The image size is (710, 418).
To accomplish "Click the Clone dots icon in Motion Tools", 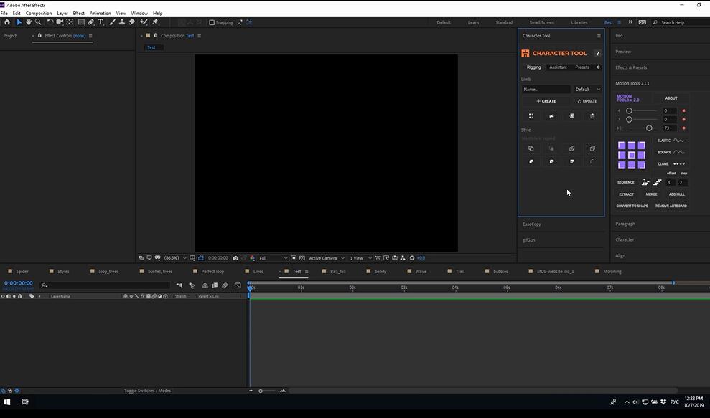I will (679, 163).
